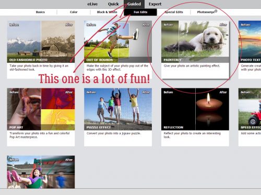Select the Fun Edits category
261x195 pixels.
coord(140,12)
